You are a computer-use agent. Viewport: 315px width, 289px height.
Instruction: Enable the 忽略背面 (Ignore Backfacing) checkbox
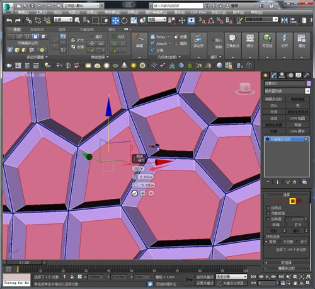(268, 213)
